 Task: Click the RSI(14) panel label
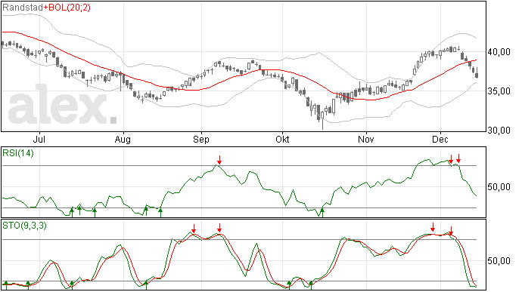tap(18, 153)
